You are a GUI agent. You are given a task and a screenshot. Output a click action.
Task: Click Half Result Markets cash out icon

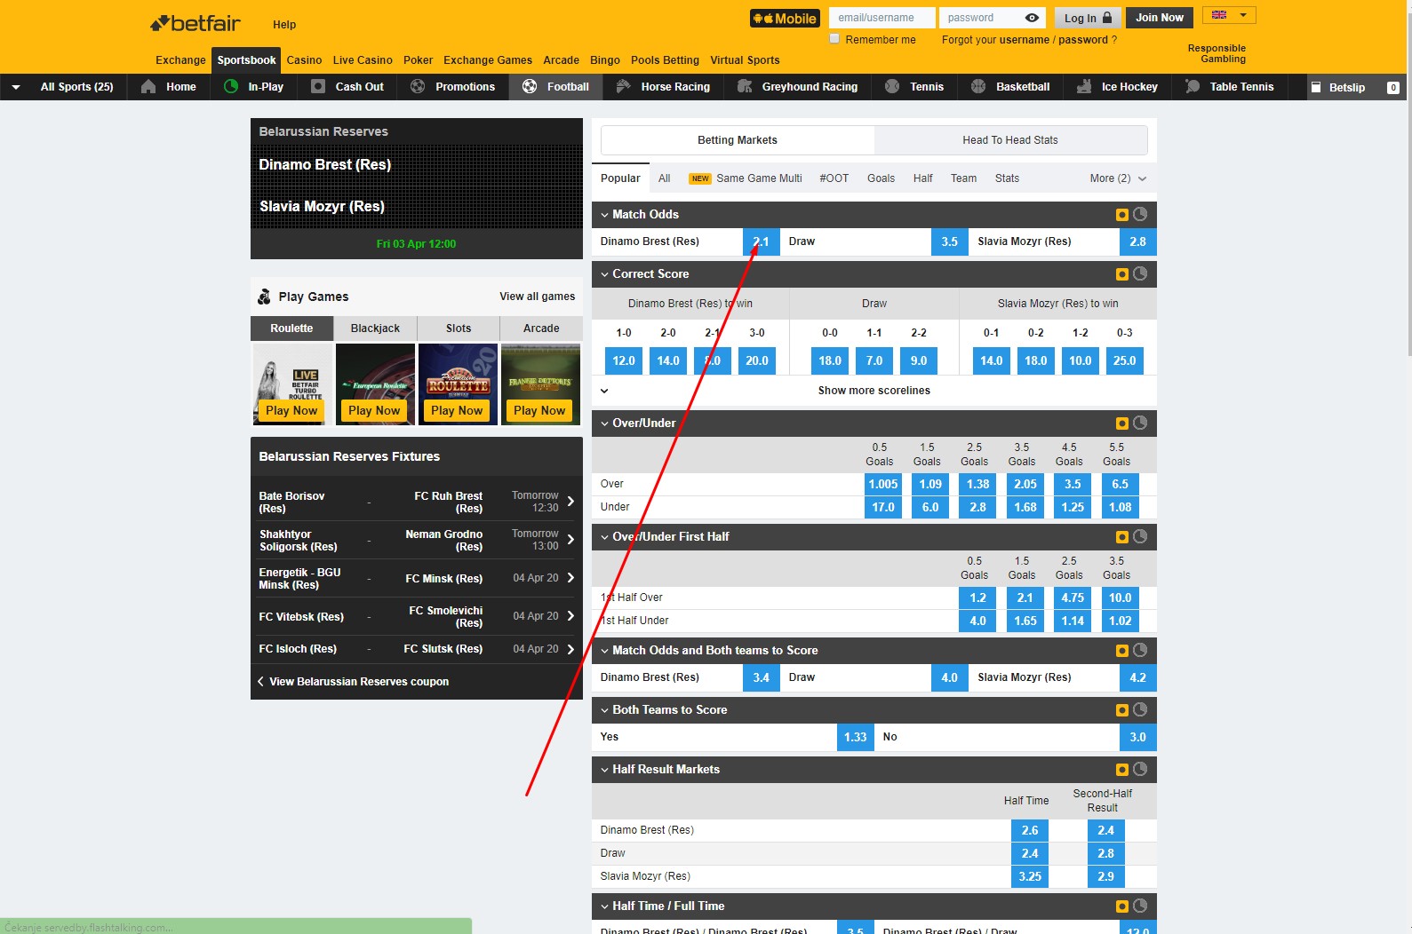click(x=1122, y=770)
